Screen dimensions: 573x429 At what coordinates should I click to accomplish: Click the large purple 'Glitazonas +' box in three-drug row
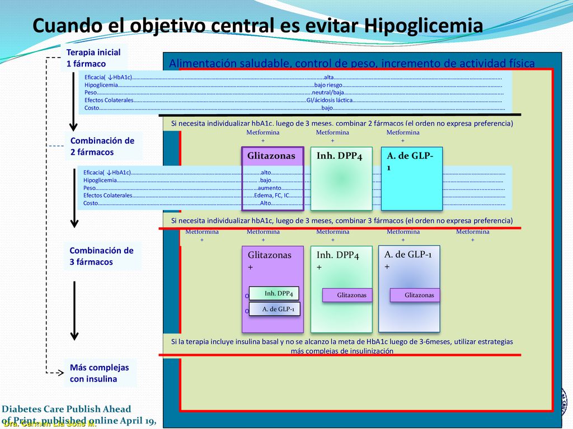point(273,289)
